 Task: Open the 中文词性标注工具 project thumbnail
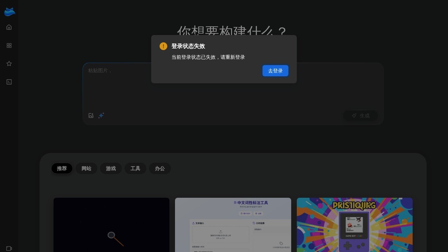(x=233, y=225)
